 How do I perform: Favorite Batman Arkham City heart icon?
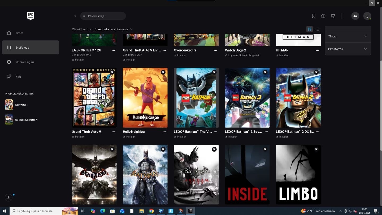[214, 149]
